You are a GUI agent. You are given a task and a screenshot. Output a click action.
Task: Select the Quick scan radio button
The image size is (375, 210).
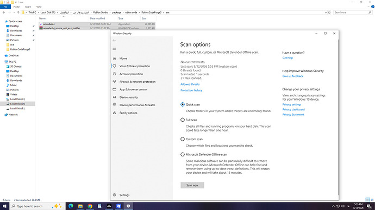point(183,104)
